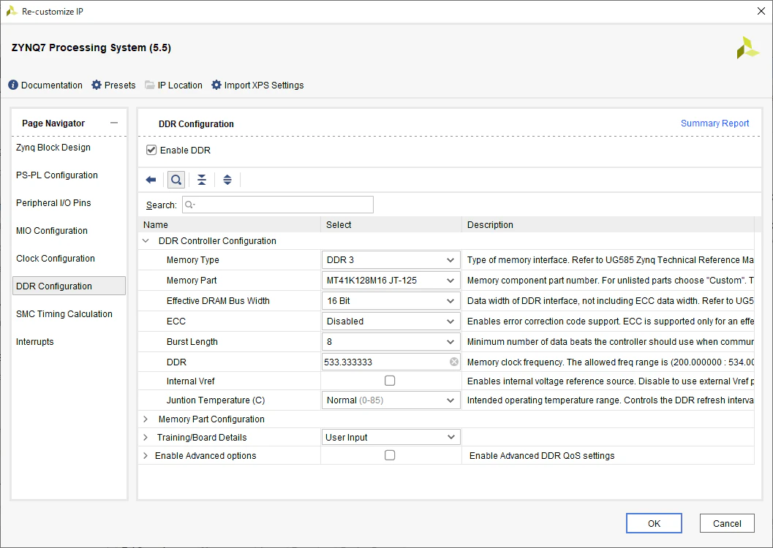Viewport: 773px width, 548px height.
Task: Go to Interrupts page
Action: [34, 342]
